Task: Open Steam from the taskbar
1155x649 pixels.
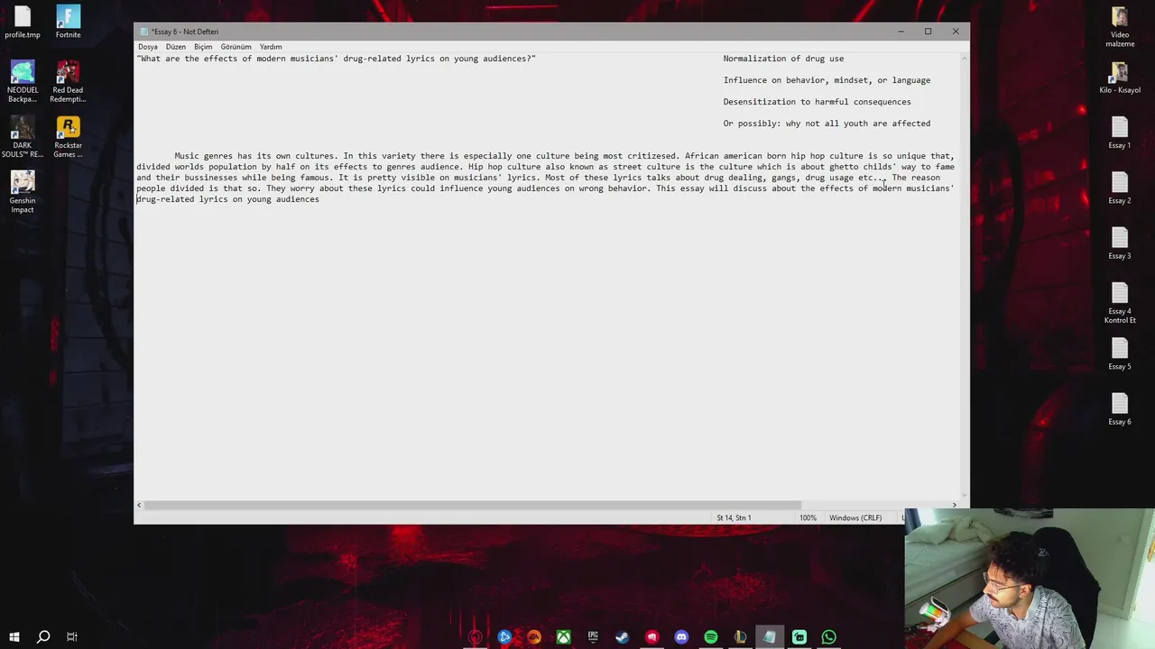Action: coord(622,637)
